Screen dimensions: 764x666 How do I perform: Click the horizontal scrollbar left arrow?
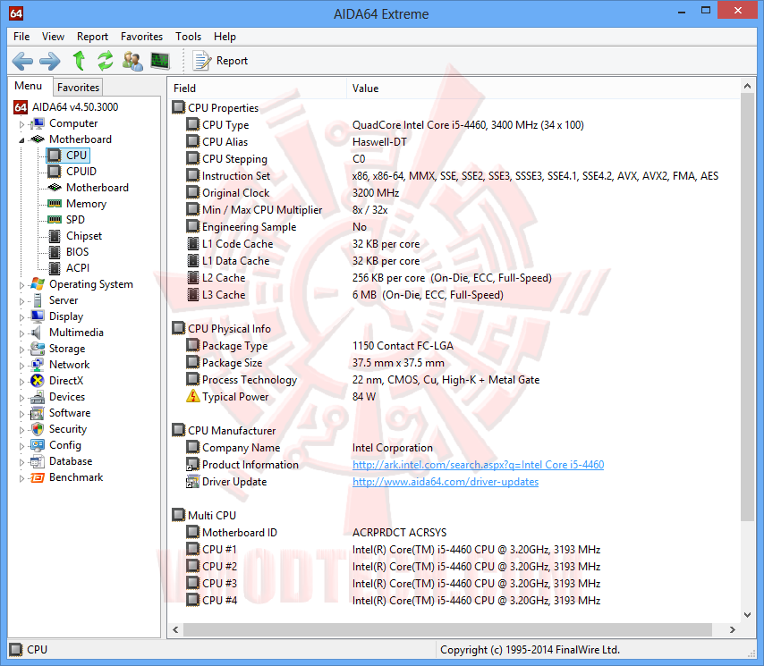pos(176,629)
